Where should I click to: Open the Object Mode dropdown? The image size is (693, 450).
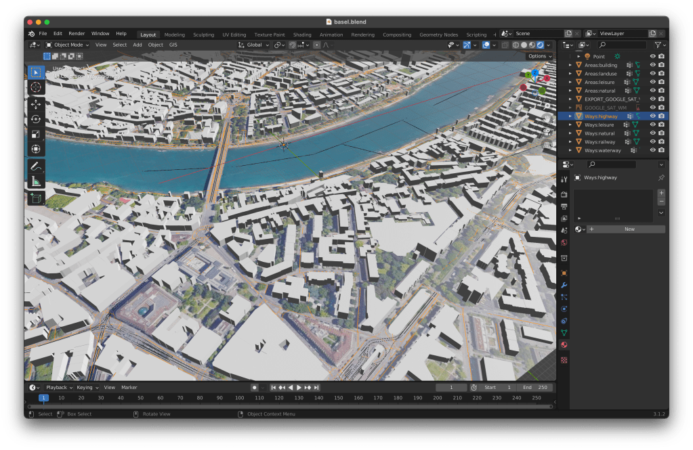[67, 45]
